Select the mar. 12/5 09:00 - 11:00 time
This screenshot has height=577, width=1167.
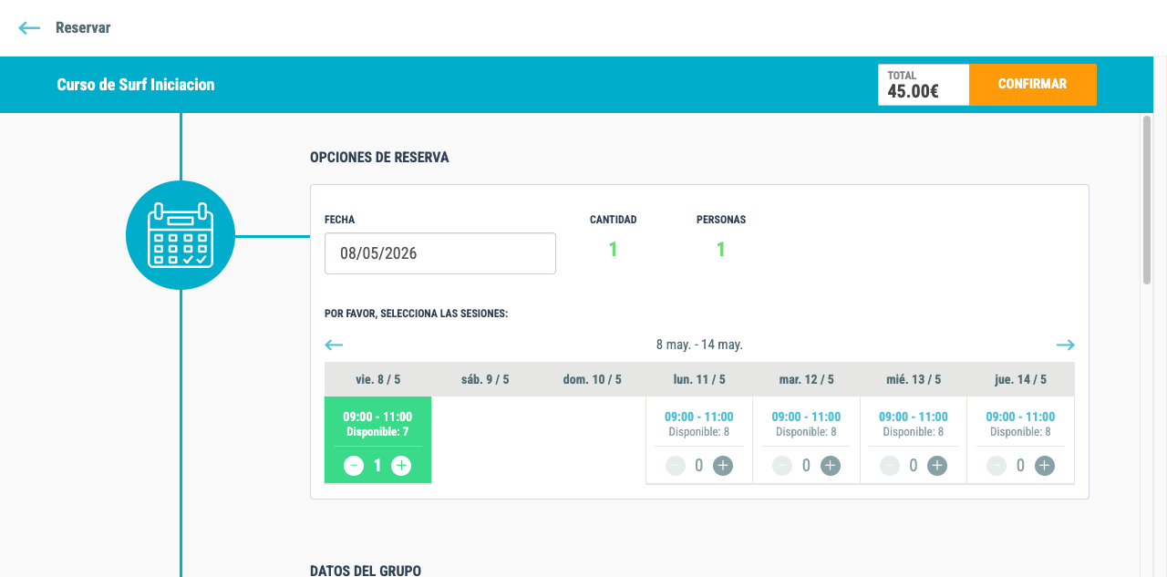coord(806,417)
